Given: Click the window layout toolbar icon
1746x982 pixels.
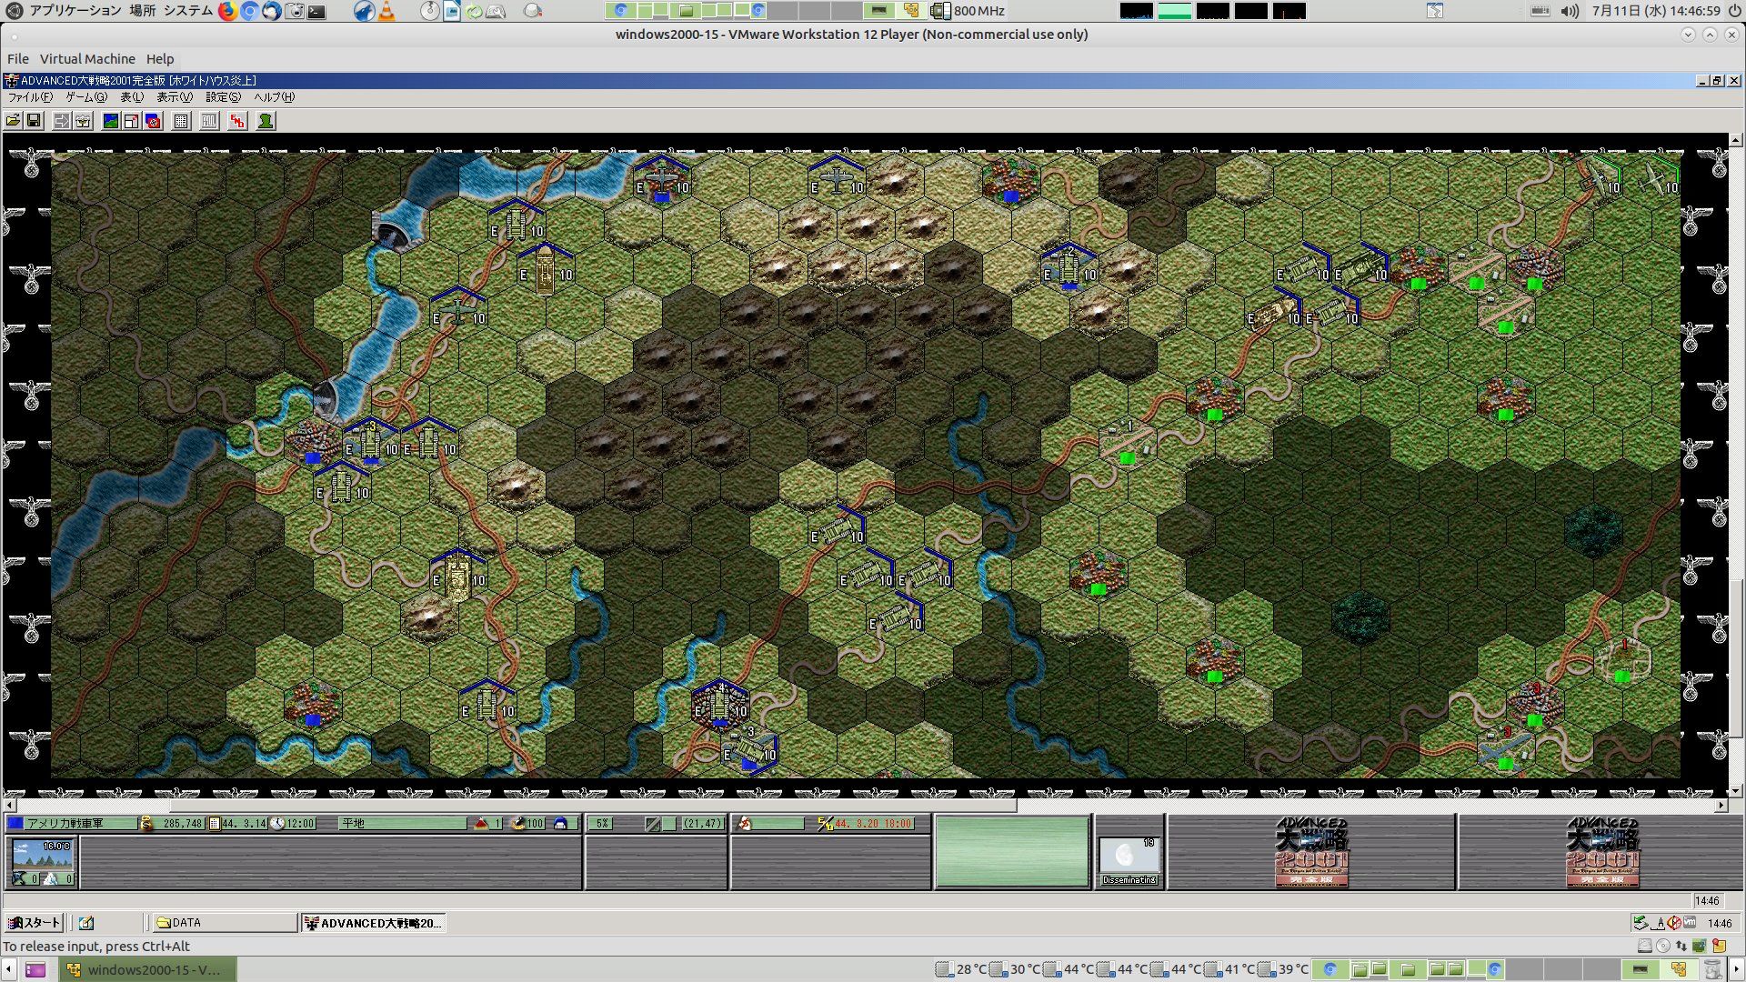Looking at the screenshot, I should point(132,121).
